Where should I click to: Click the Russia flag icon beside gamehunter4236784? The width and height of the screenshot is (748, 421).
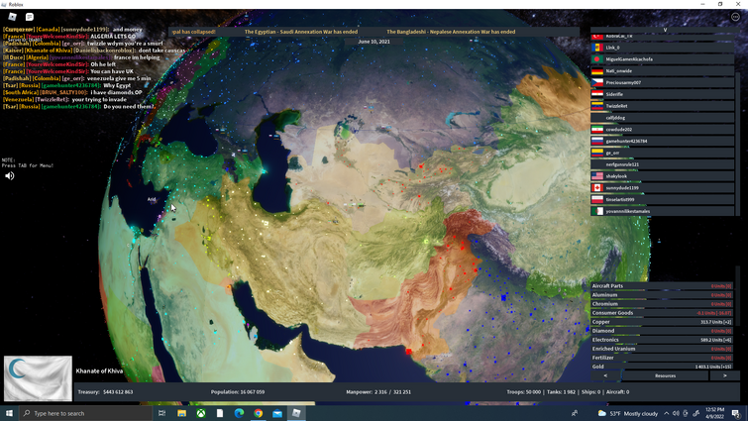[x=597, y=141]
